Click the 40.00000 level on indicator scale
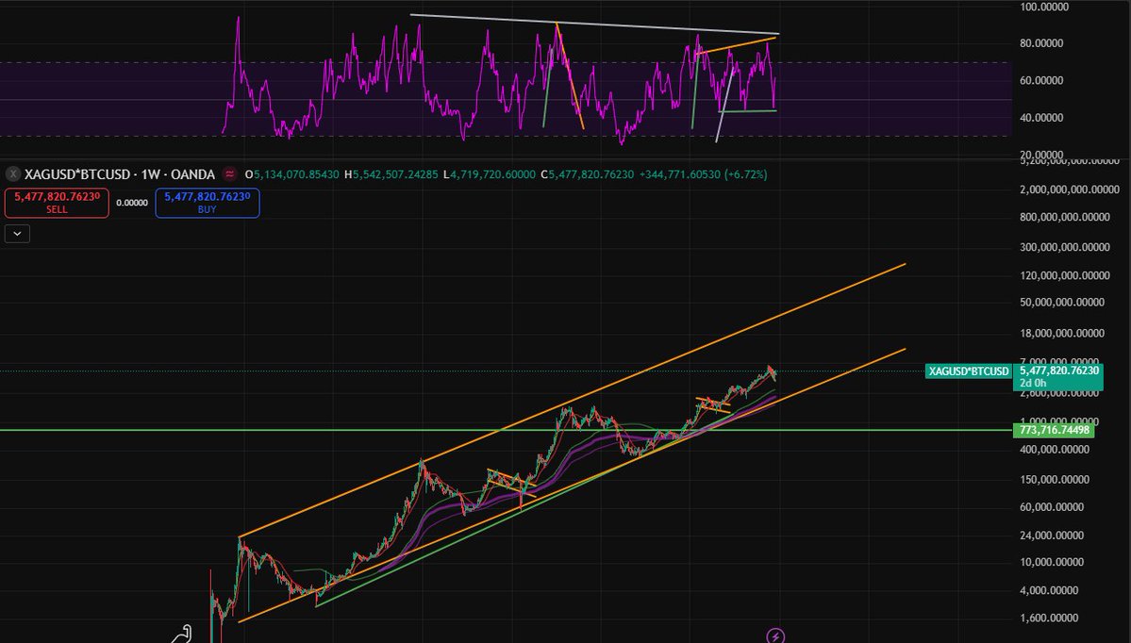1131x643 pixels. coord(1041,118)
